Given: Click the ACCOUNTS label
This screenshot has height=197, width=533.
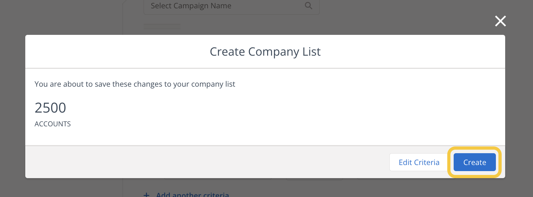Looking at the screenshot, I should [x=52, y=124].
